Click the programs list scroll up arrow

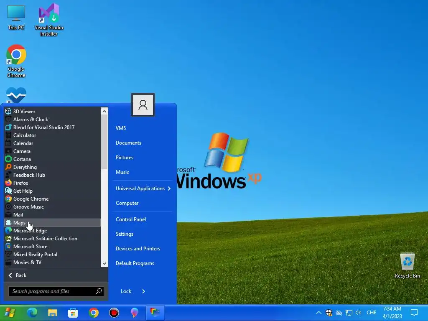pyautogui.click(x=104, y=111)
